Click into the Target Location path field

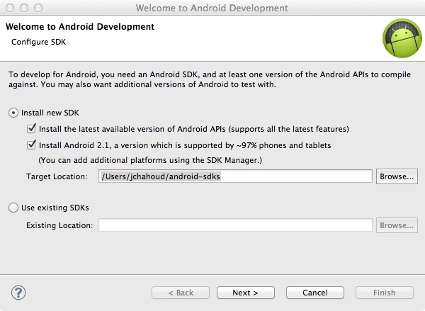[x=235, y=176]
